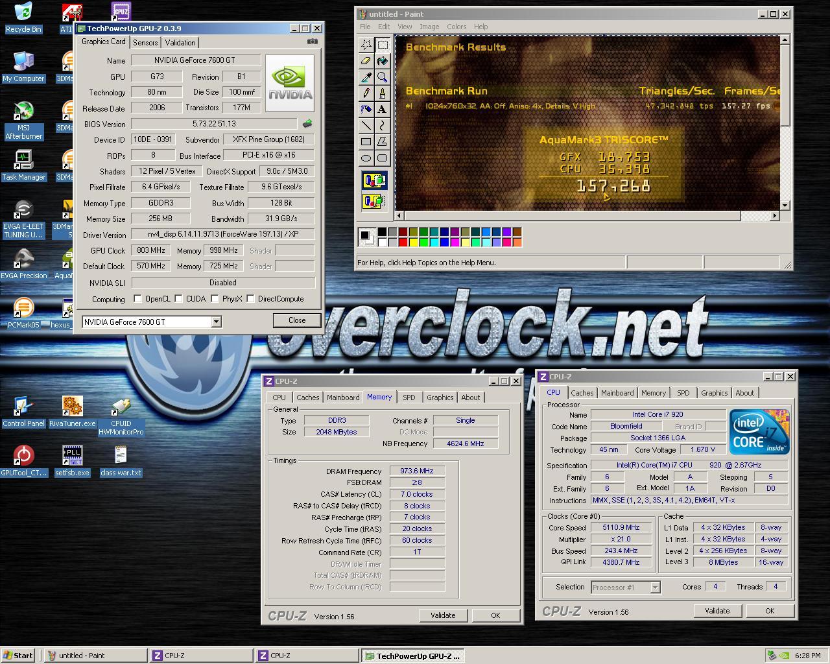830x664 pixels.
Task: Switch to the Sensors tab in GPU-Z
Action: pyautogui.click(x=145, y=42)
